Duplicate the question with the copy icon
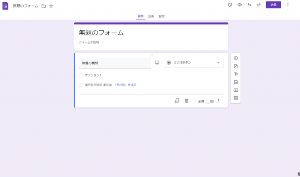Viewport: 300px width, 177px height. click(177, 101)
